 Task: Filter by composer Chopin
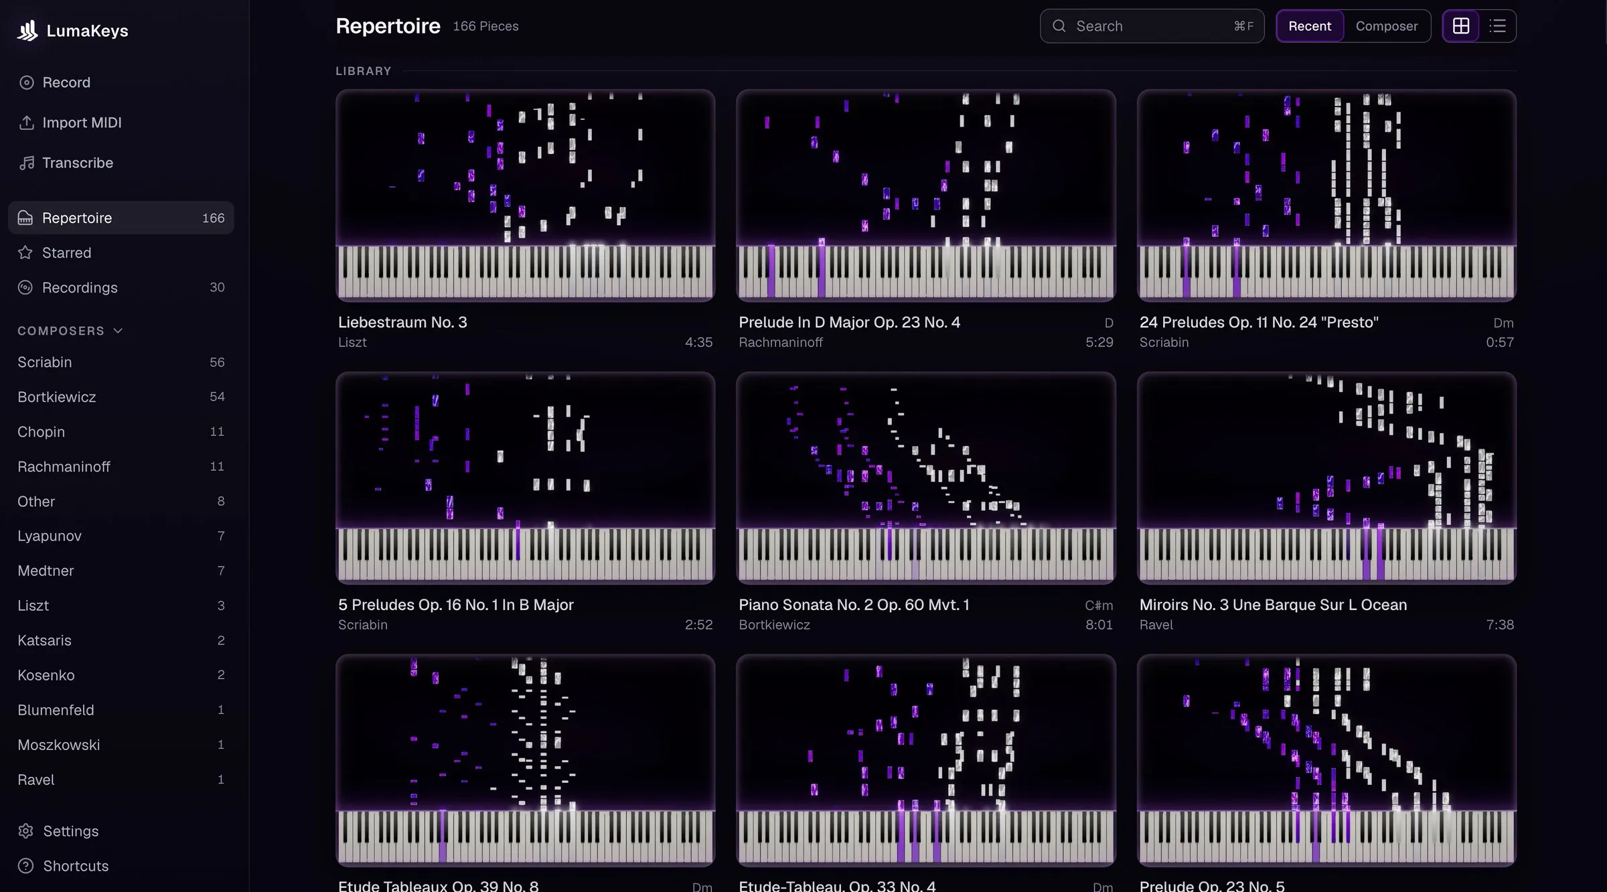click(x=121, y=432)
